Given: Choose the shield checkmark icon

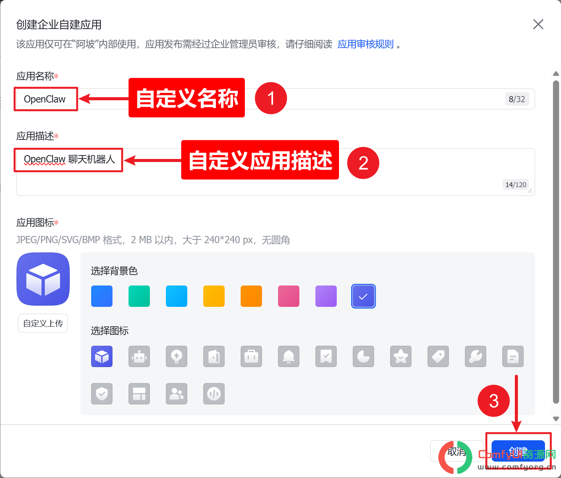Looking at the screenshot, I should tap(102, 394).
